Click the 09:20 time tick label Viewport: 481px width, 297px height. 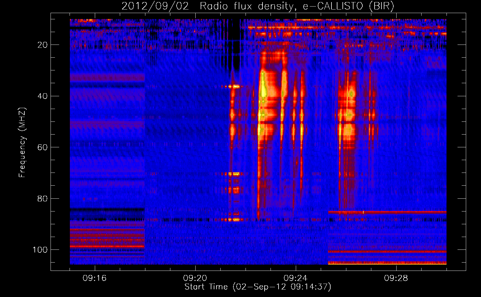pyautogui.click(x=195, y=278)
